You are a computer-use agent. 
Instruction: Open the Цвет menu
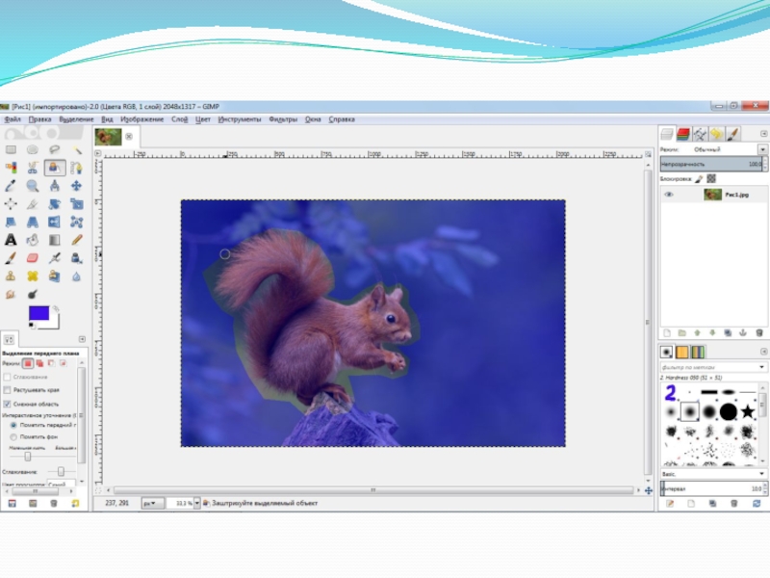pyautogui.click(x=203, y=119)
